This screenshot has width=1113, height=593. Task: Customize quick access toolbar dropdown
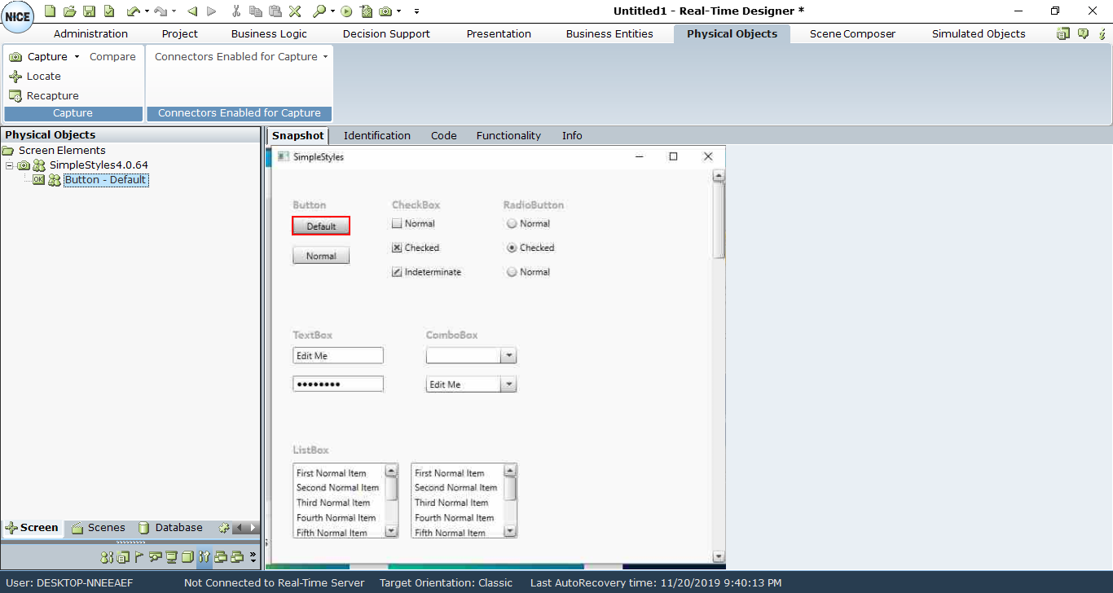pyautogui.click(x=417, y=11)
